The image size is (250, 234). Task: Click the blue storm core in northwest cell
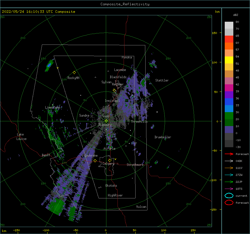[49, 65]
